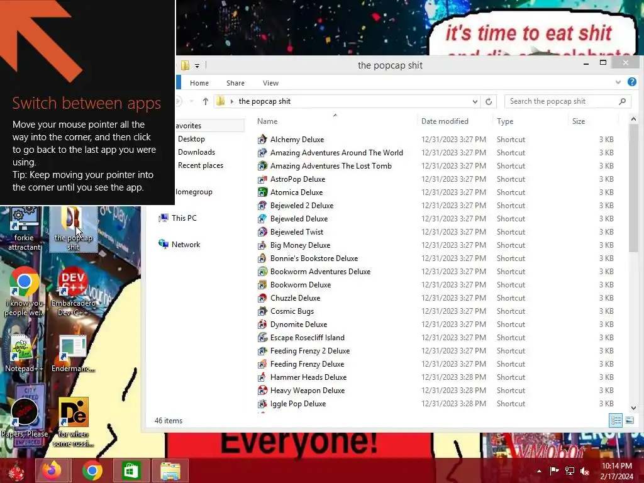This screenshot has width=644, height=483.
Task: Select the Papers, Please desktop icon
Action: click(25, 418)
